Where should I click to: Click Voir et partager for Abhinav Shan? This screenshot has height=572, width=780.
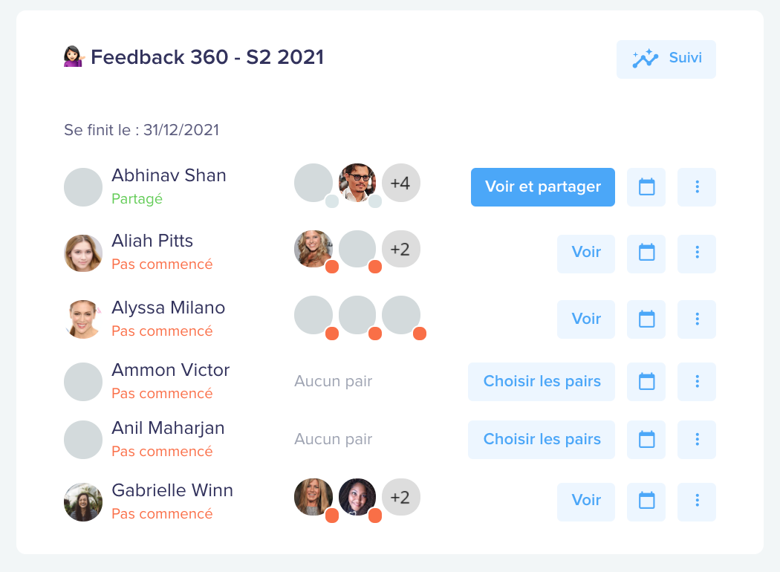click(x=542, y=187)
